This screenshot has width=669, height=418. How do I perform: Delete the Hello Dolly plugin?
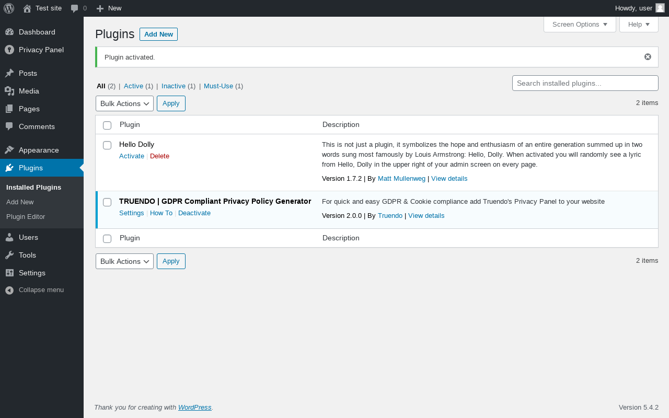tap(159, 156)
